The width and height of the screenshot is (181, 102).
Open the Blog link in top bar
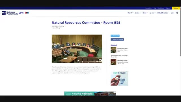pyautogui.click(x=155, y=8)
